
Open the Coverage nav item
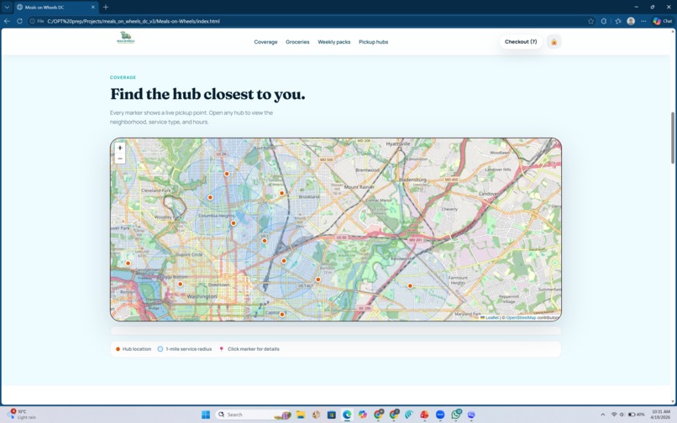(x=265, y=42)
